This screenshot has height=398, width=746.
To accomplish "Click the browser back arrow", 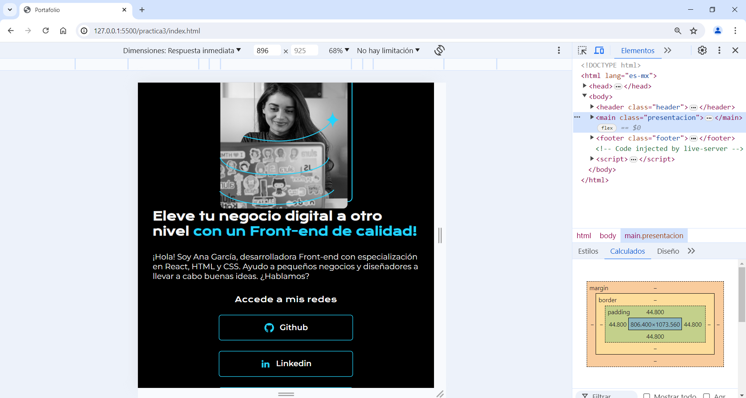I will click(11, 31).
